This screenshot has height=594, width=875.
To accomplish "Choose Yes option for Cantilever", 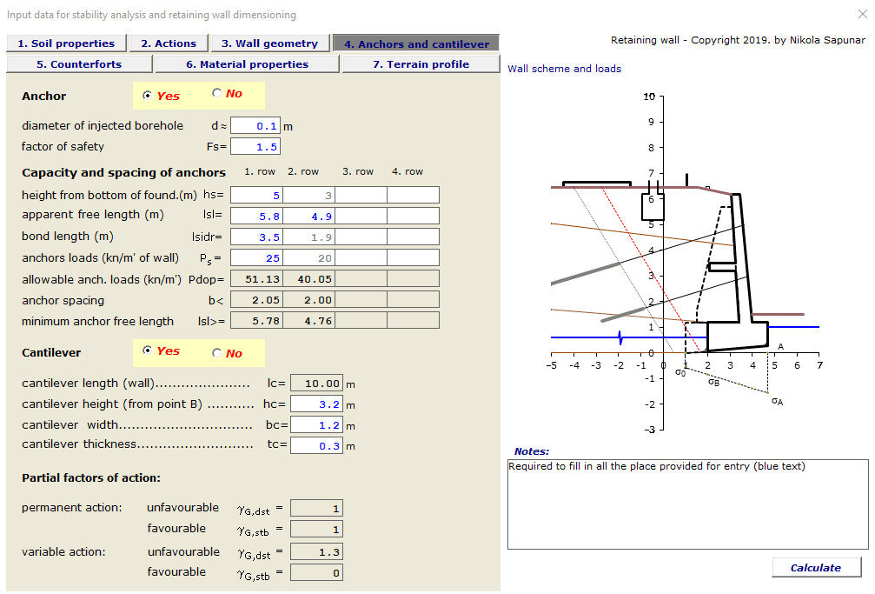I will coord(147,351).
